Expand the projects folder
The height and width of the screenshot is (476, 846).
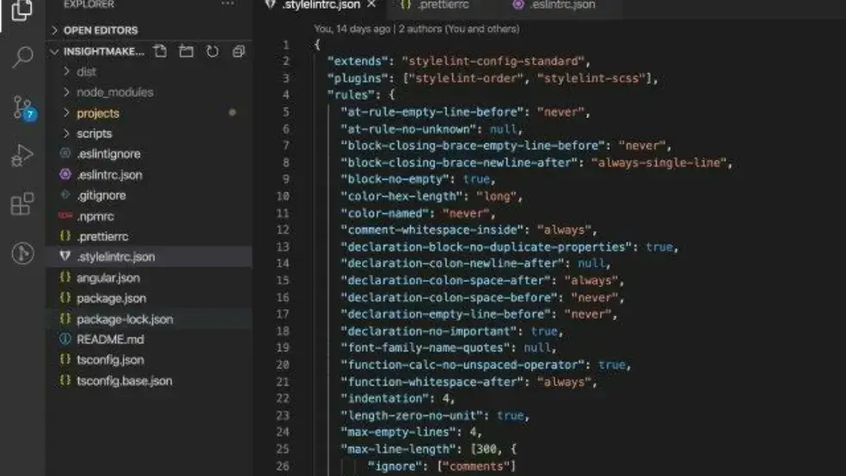pos(97,113)
